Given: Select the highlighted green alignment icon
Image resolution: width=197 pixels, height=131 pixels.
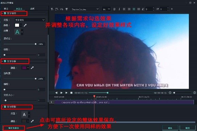Looking at the screenshot, I should (x=134, y=9).
